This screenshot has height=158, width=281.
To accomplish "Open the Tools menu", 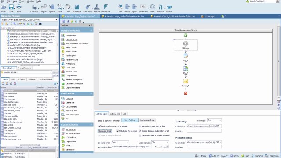I will point(22,1).
